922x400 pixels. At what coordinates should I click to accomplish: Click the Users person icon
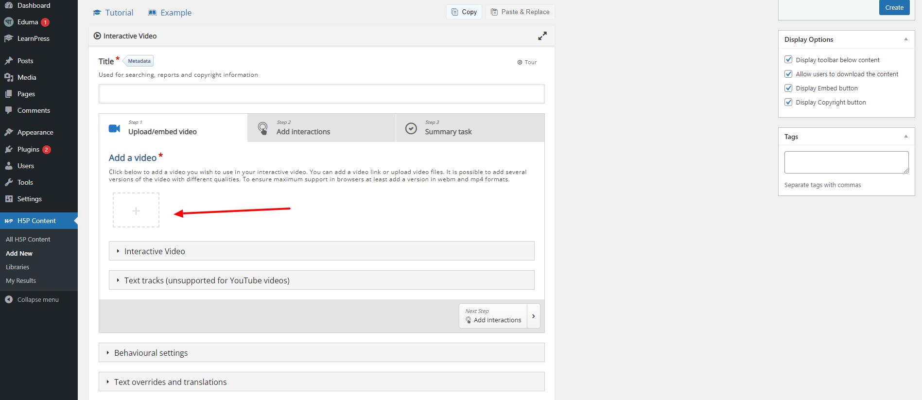[x=9, y=166]
